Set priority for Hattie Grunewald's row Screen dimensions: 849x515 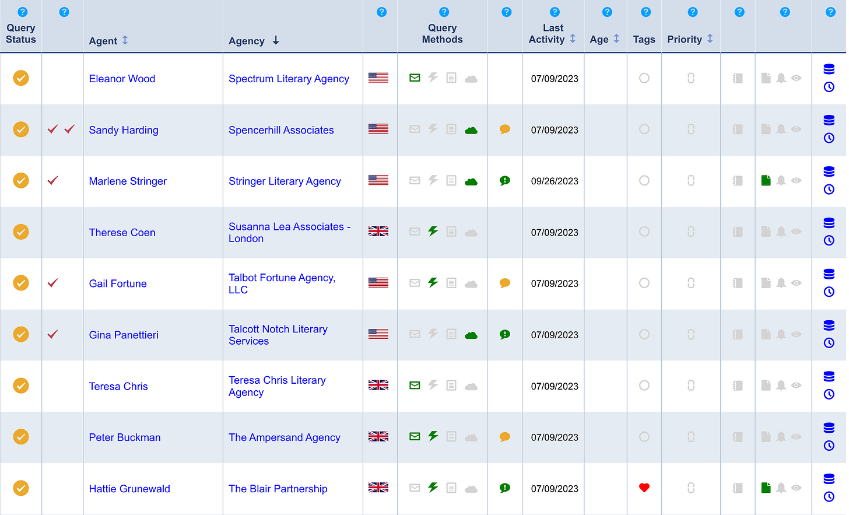coord(691,488)
